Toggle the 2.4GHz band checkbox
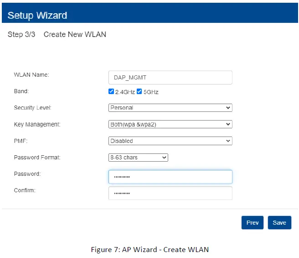Screen dimensions: 299x258 (x=111, y=91)
